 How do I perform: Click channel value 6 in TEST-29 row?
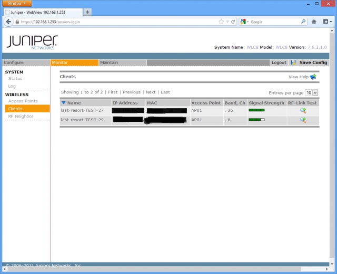click(229, 120)
